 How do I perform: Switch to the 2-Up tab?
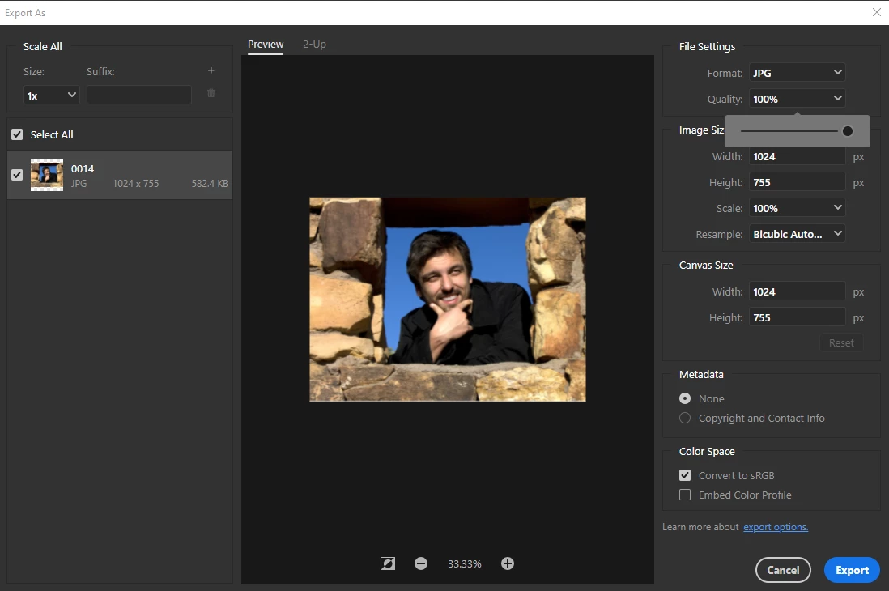click(314, 45)
